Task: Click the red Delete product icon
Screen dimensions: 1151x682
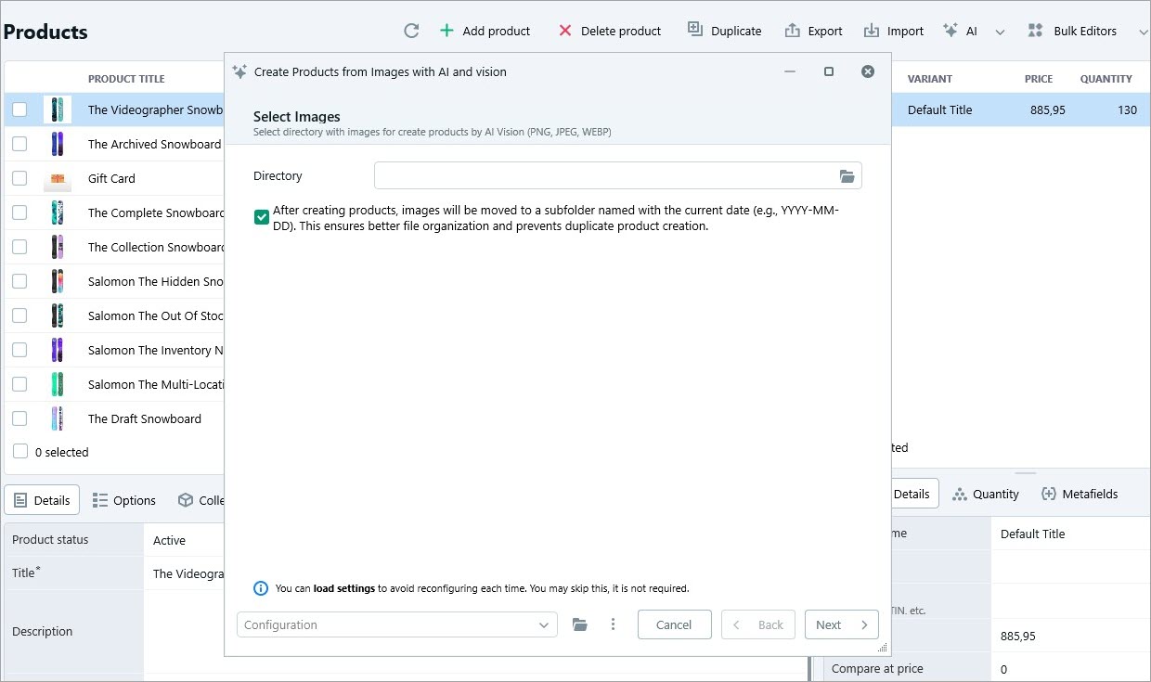Action: click(565, 30)
